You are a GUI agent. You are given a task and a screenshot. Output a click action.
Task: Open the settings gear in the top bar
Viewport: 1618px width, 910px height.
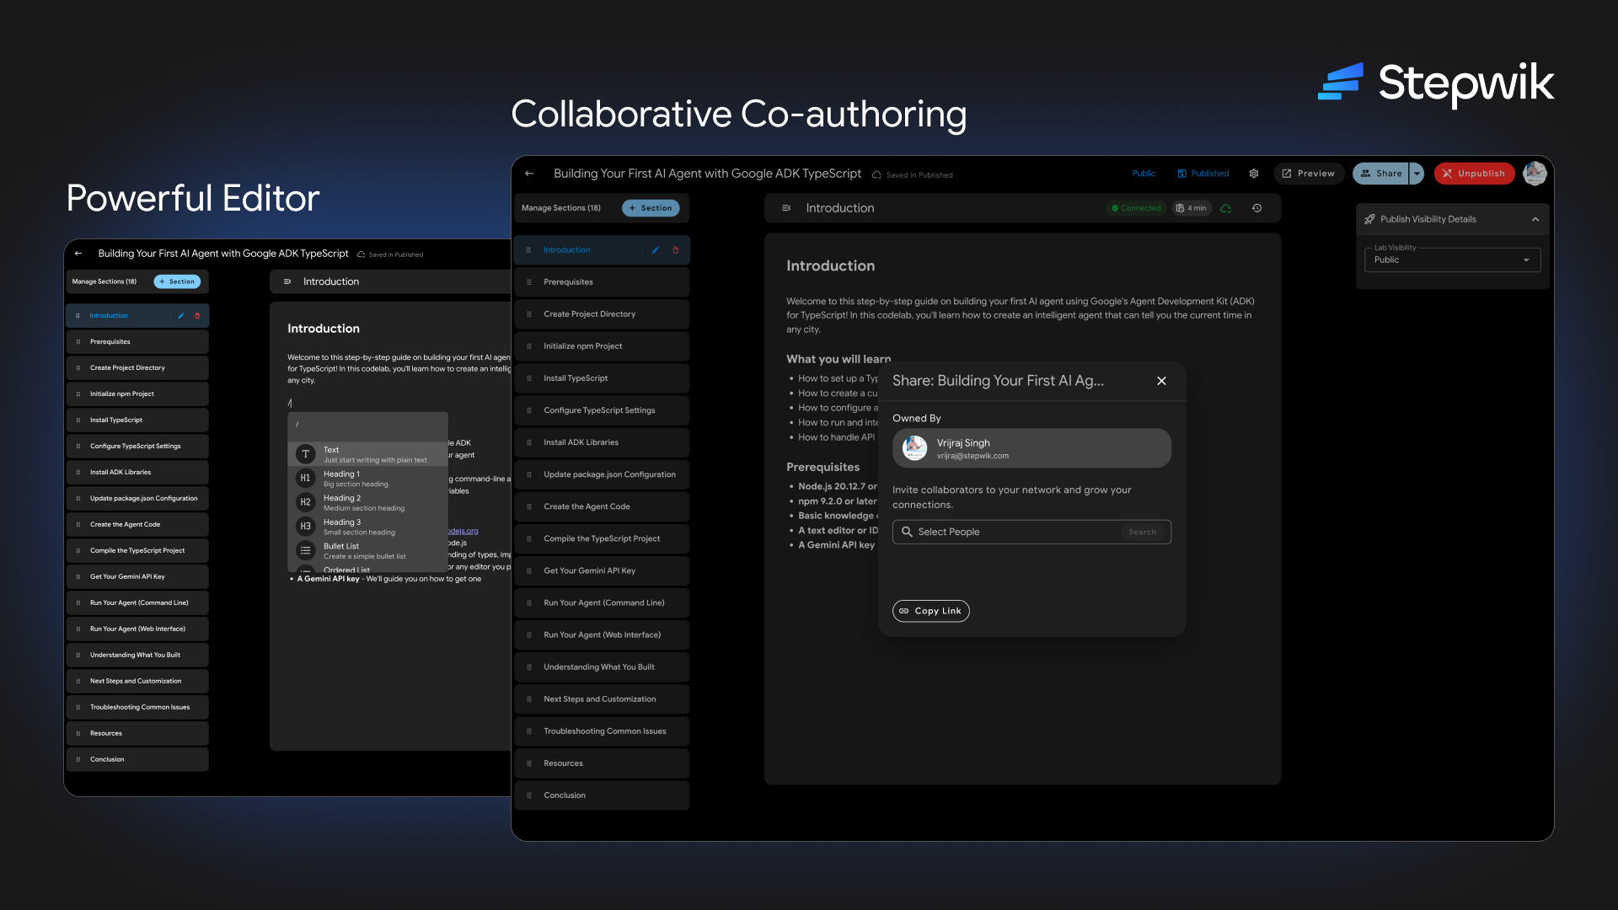(x=1254, y=174)
